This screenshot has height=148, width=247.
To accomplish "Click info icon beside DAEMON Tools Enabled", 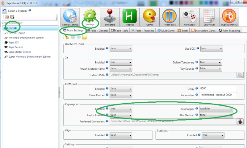I will point(107,48).
